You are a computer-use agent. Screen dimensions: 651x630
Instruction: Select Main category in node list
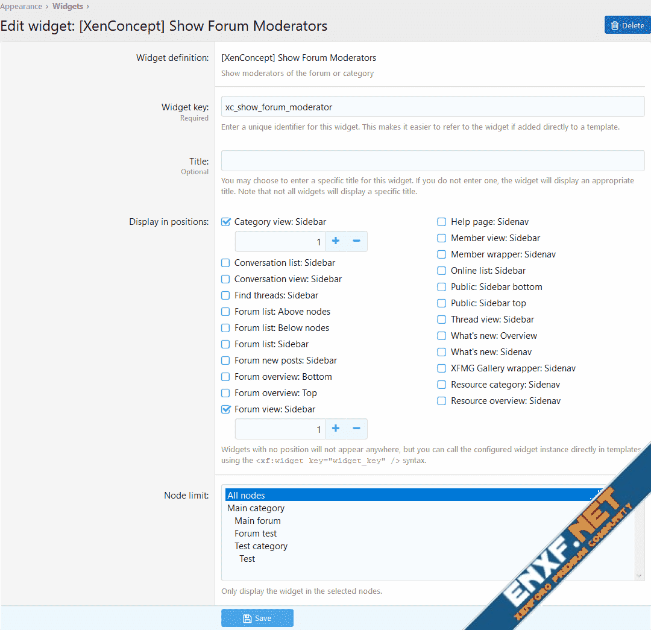coord(256,508)
